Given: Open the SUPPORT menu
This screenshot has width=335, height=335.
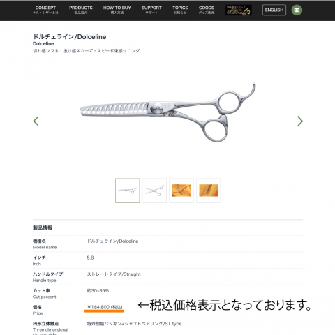Looking at the screenshot, I should 151,10.
